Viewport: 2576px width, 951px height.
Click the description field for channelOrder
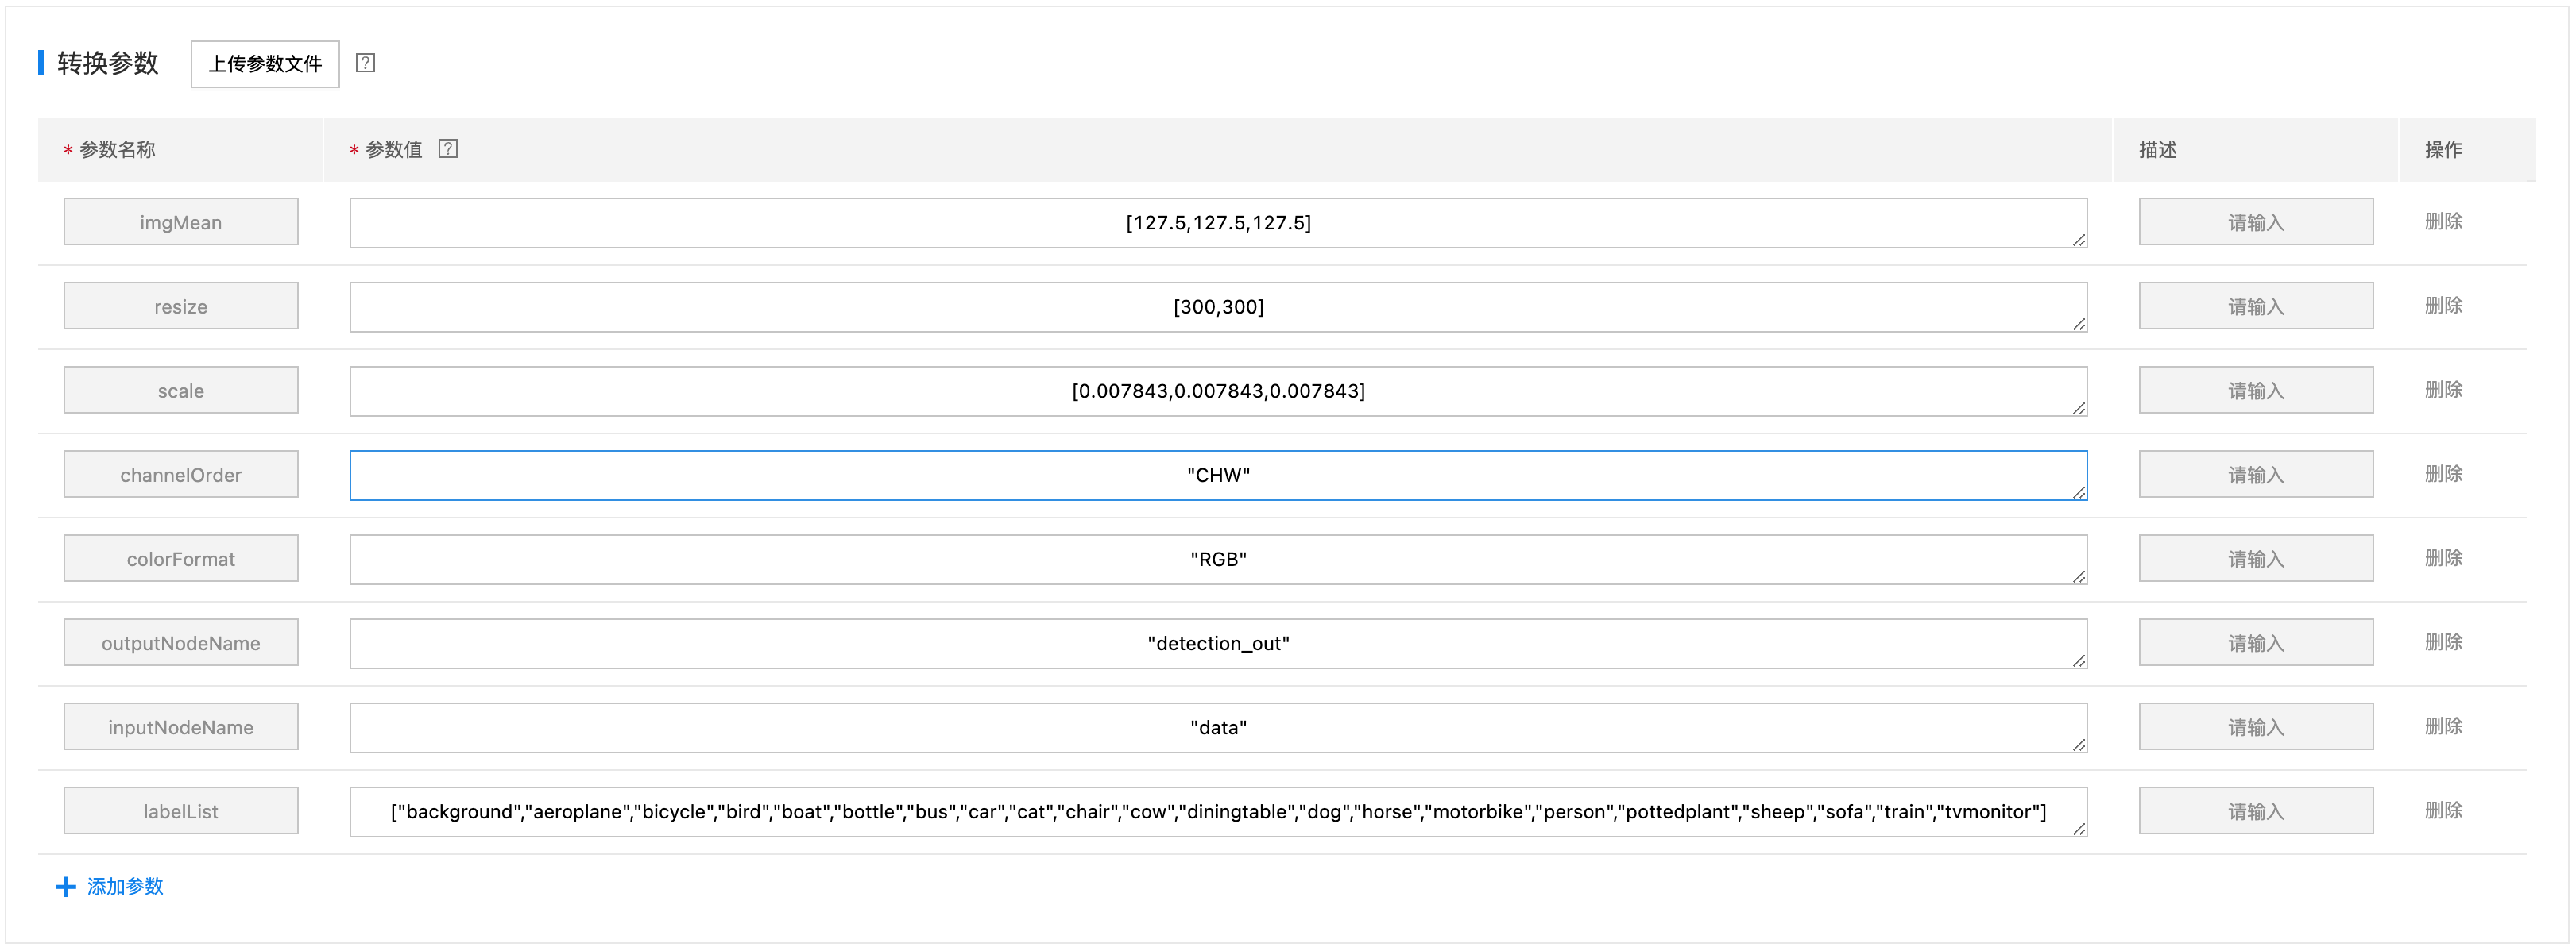click(2256, 475)
